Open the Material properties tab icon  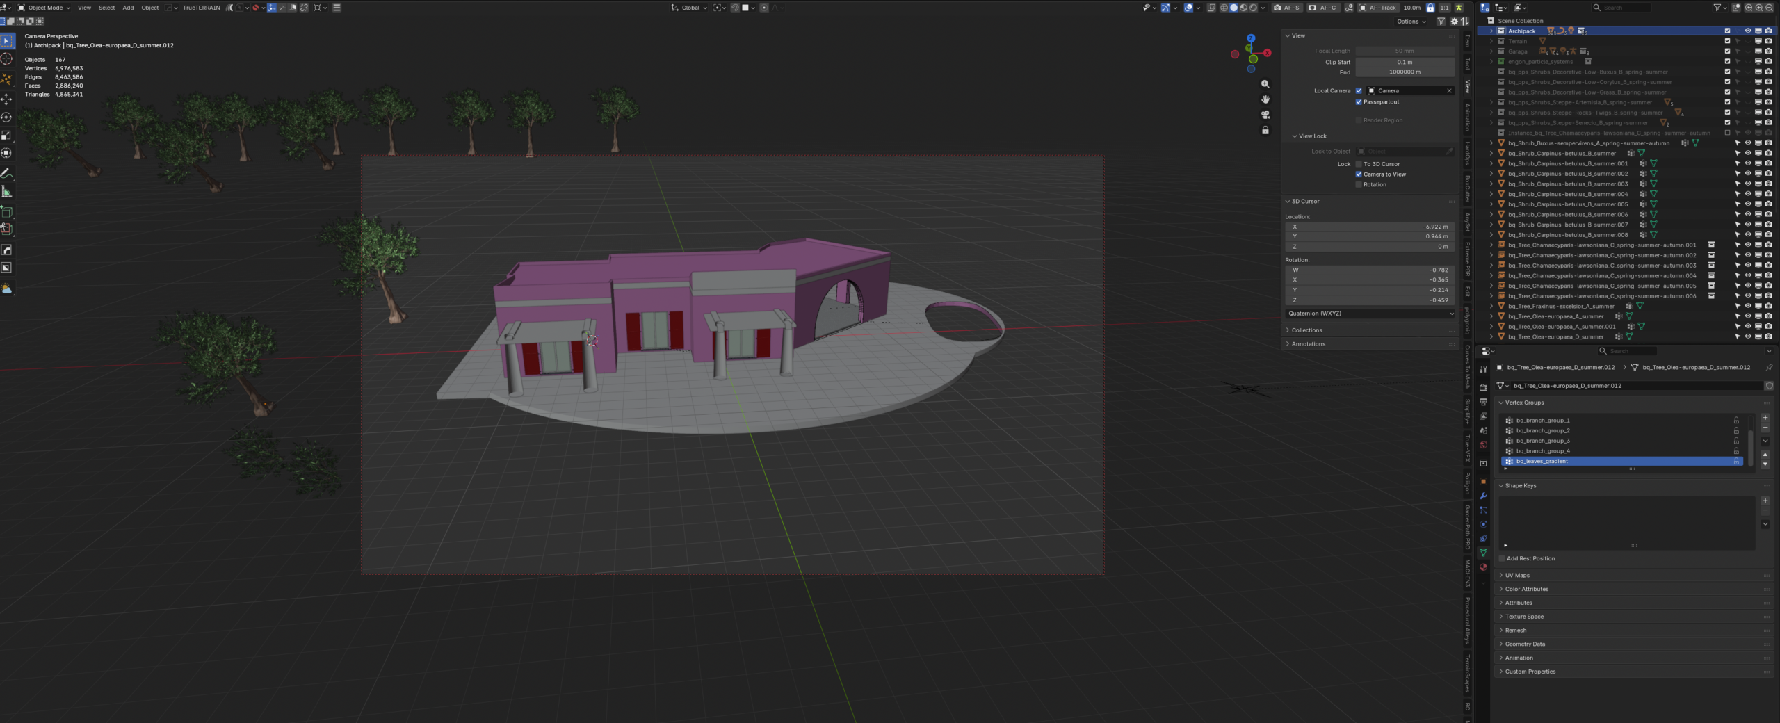(x=1483, y=567)
